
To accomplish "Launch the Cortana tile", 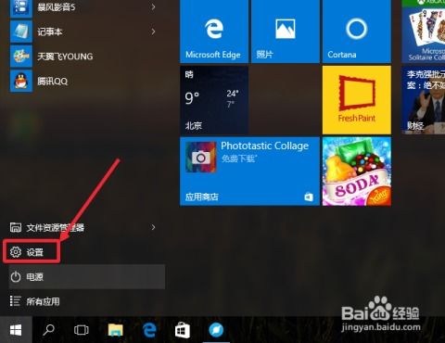I will (x=357, y=32).
